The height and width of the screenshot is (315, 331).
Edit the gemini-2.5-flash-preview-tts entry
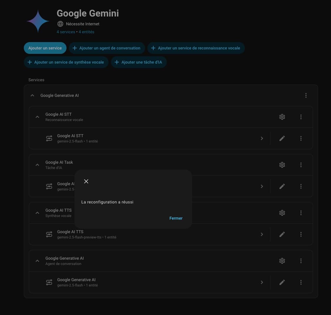pos(282,234)
